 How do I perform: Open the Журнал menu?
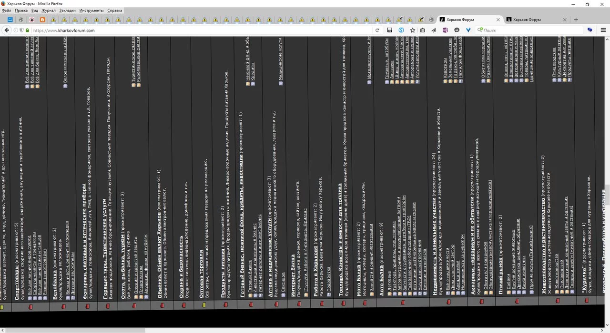point(49,10)
